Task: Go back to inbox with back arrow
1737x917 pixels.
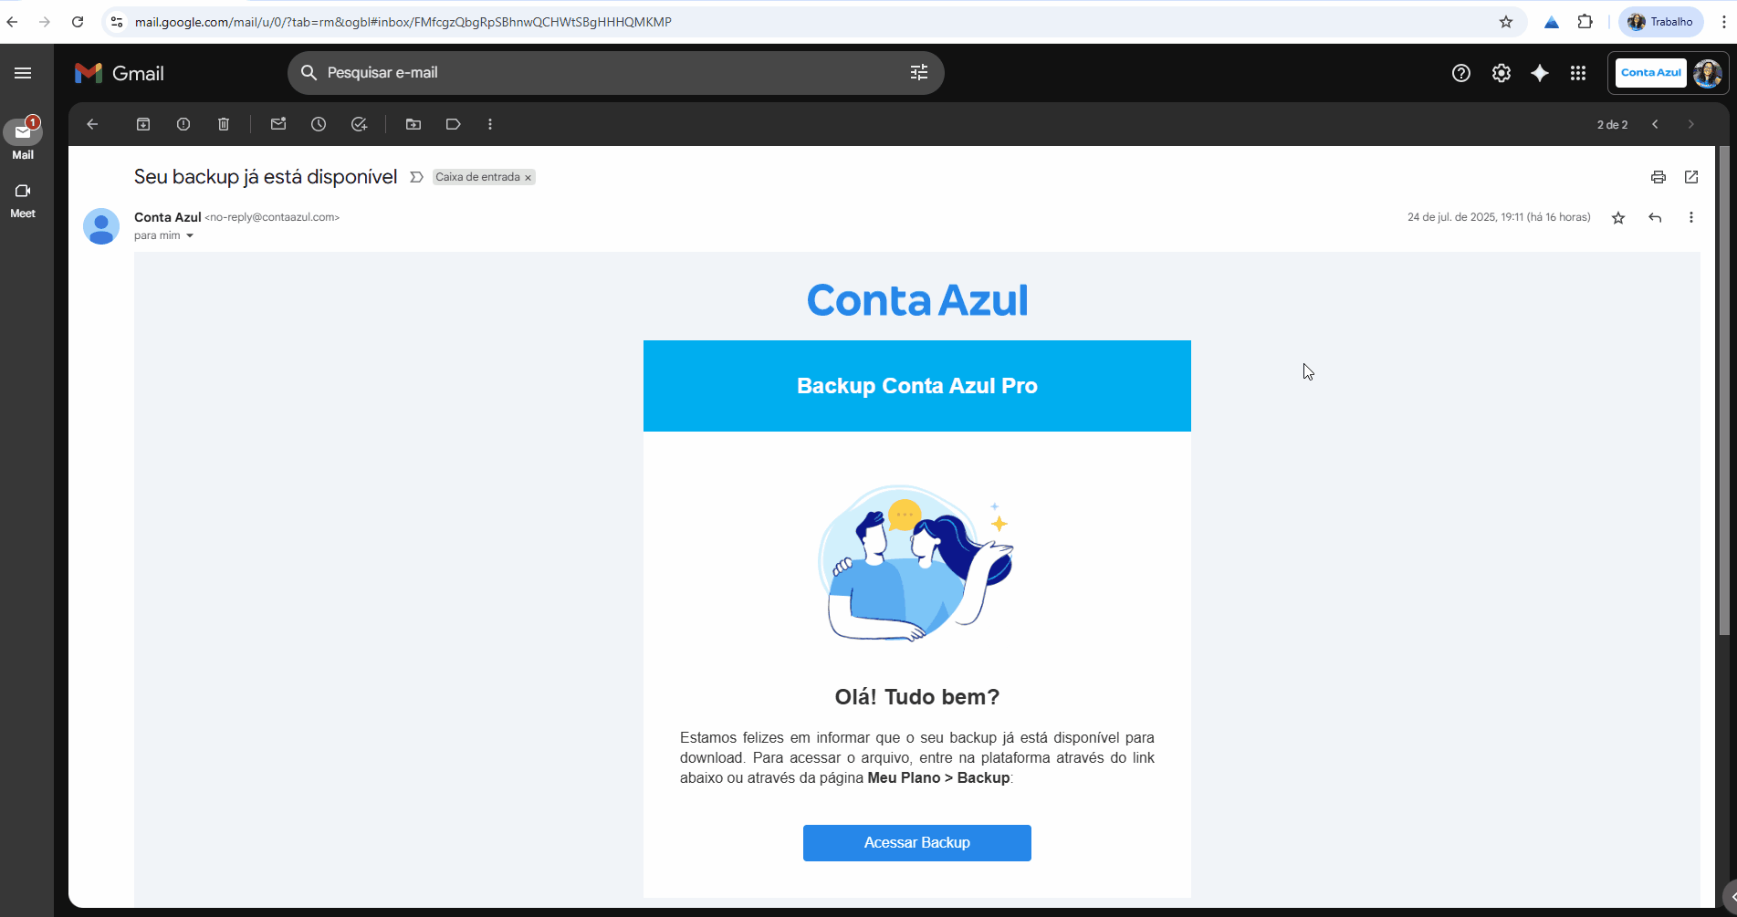Action: click(x=92, y=124)
